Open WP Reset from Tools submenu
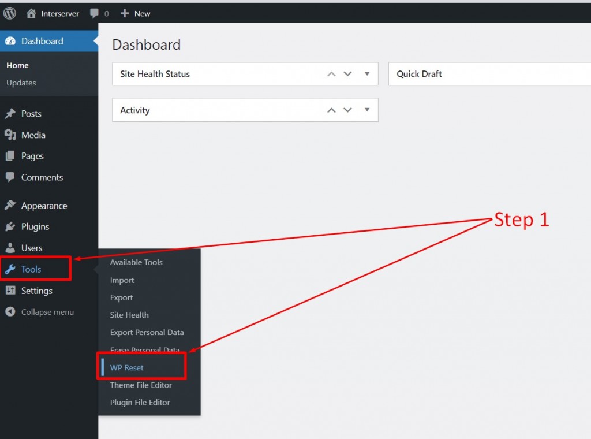 [126, 368]
